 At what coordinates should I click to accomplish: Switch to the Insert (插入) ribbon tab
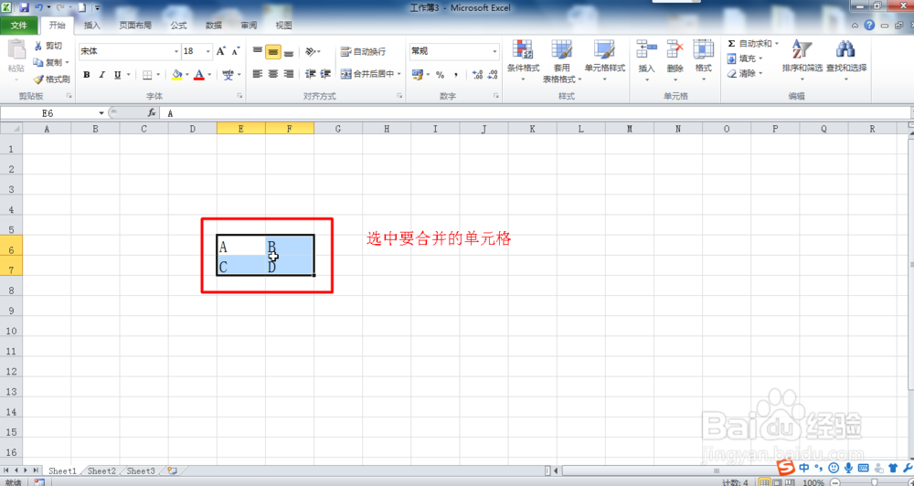[92, 26]
